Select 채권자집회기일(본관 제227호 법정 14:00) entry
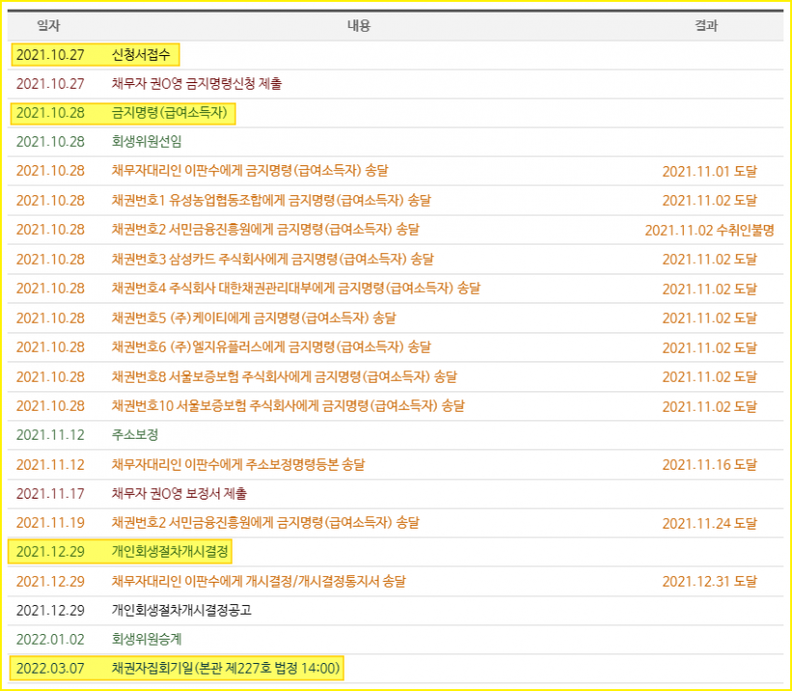This screenshot has width=792, height=691. [226, 668]
